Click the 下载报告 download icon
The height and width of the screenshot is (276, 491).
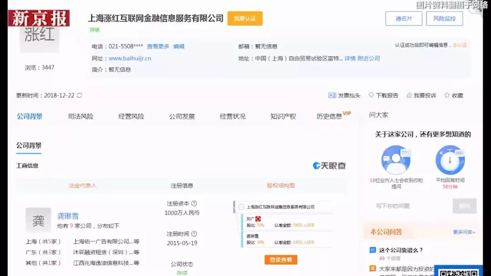tap(371, 95)
